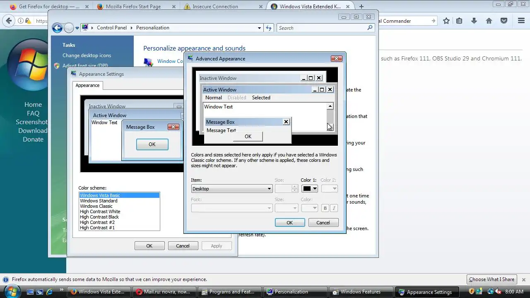
Task: Open the font Color dropdown
Action: click(310, 208)
